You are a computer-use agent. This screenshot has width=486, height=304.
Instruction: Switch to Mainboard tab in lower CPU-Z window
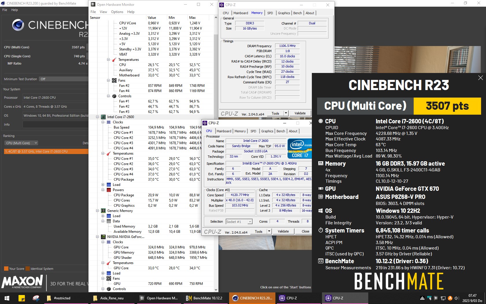pos(224,131)
